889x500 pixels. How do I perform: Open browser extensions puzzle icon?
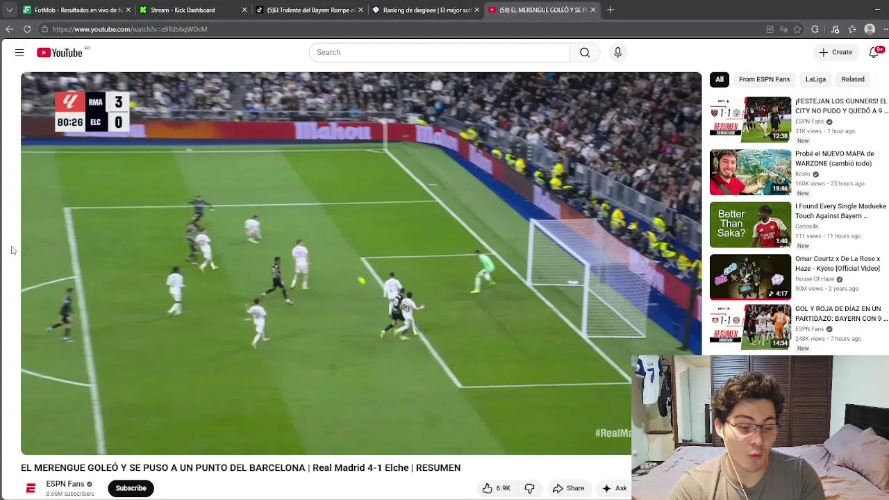pyautogui.click(x=815, y=29)
